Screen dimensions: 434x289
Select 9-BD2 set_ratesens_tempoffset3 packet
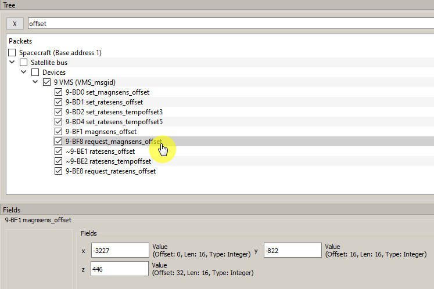114,112
